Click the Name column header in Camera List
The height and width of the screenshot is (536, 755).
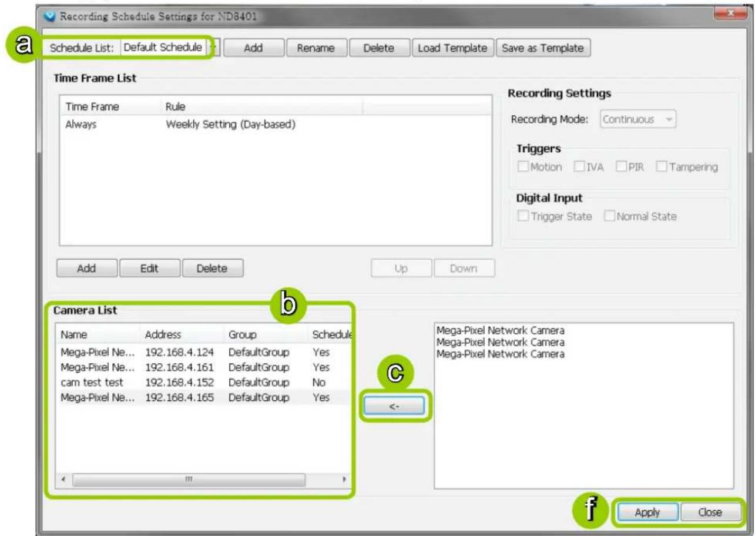tap(98, 334)
